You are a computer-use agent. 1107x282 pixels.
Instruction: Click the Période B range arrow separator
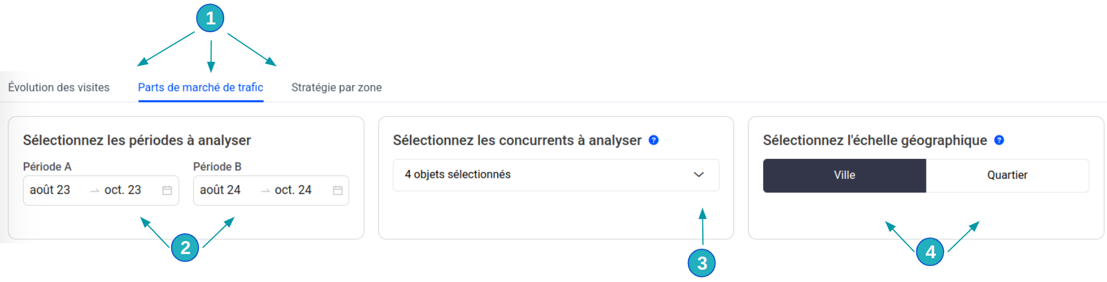pos(265,191)
